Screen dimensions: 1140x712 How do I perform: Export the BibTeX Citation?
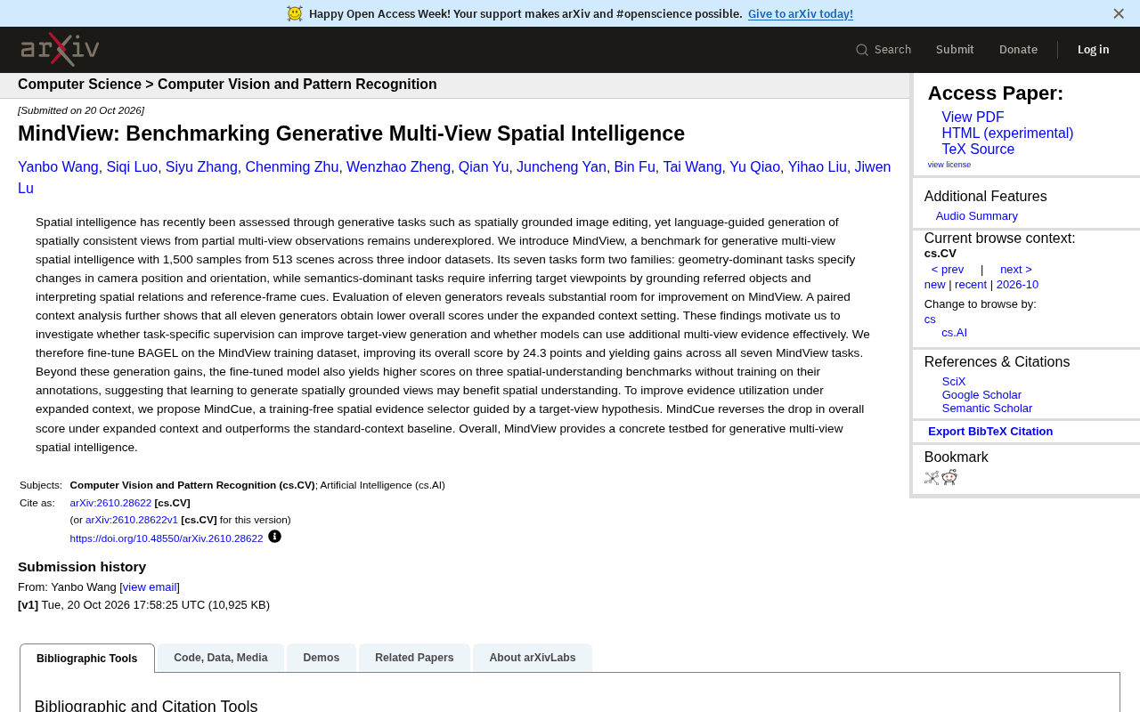pyautogui.click(x=990, y=432)
